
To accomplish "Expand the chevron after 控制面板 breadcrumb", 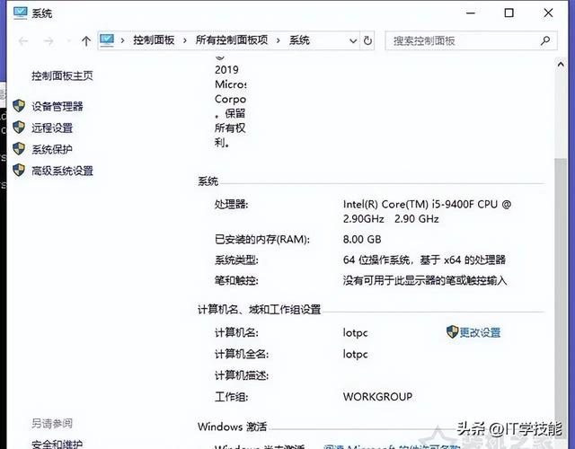I will [185, 40].
